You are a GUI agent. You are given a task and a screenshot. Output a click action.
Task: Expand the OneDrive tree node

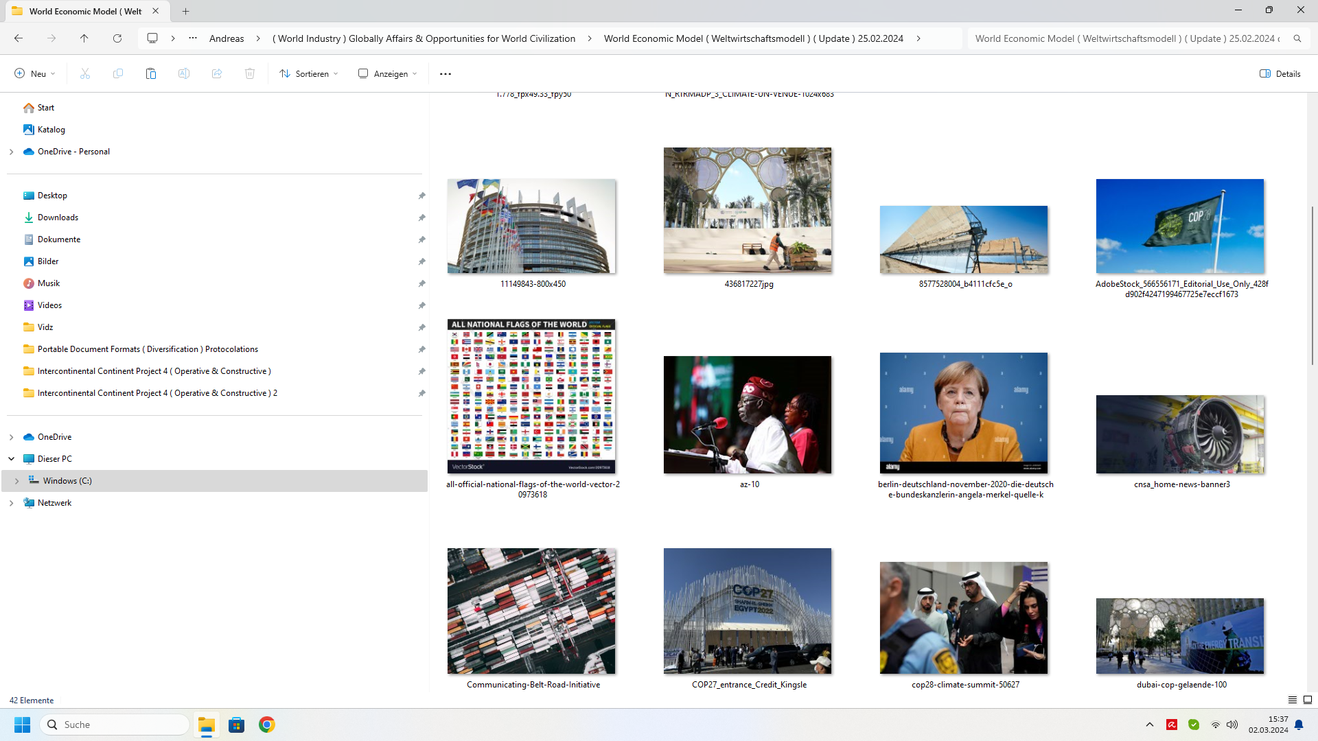click(x=11, y=437)
